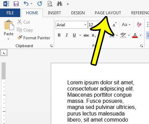
Task: Click the Redo/Repeat icon
Action: 40,4
